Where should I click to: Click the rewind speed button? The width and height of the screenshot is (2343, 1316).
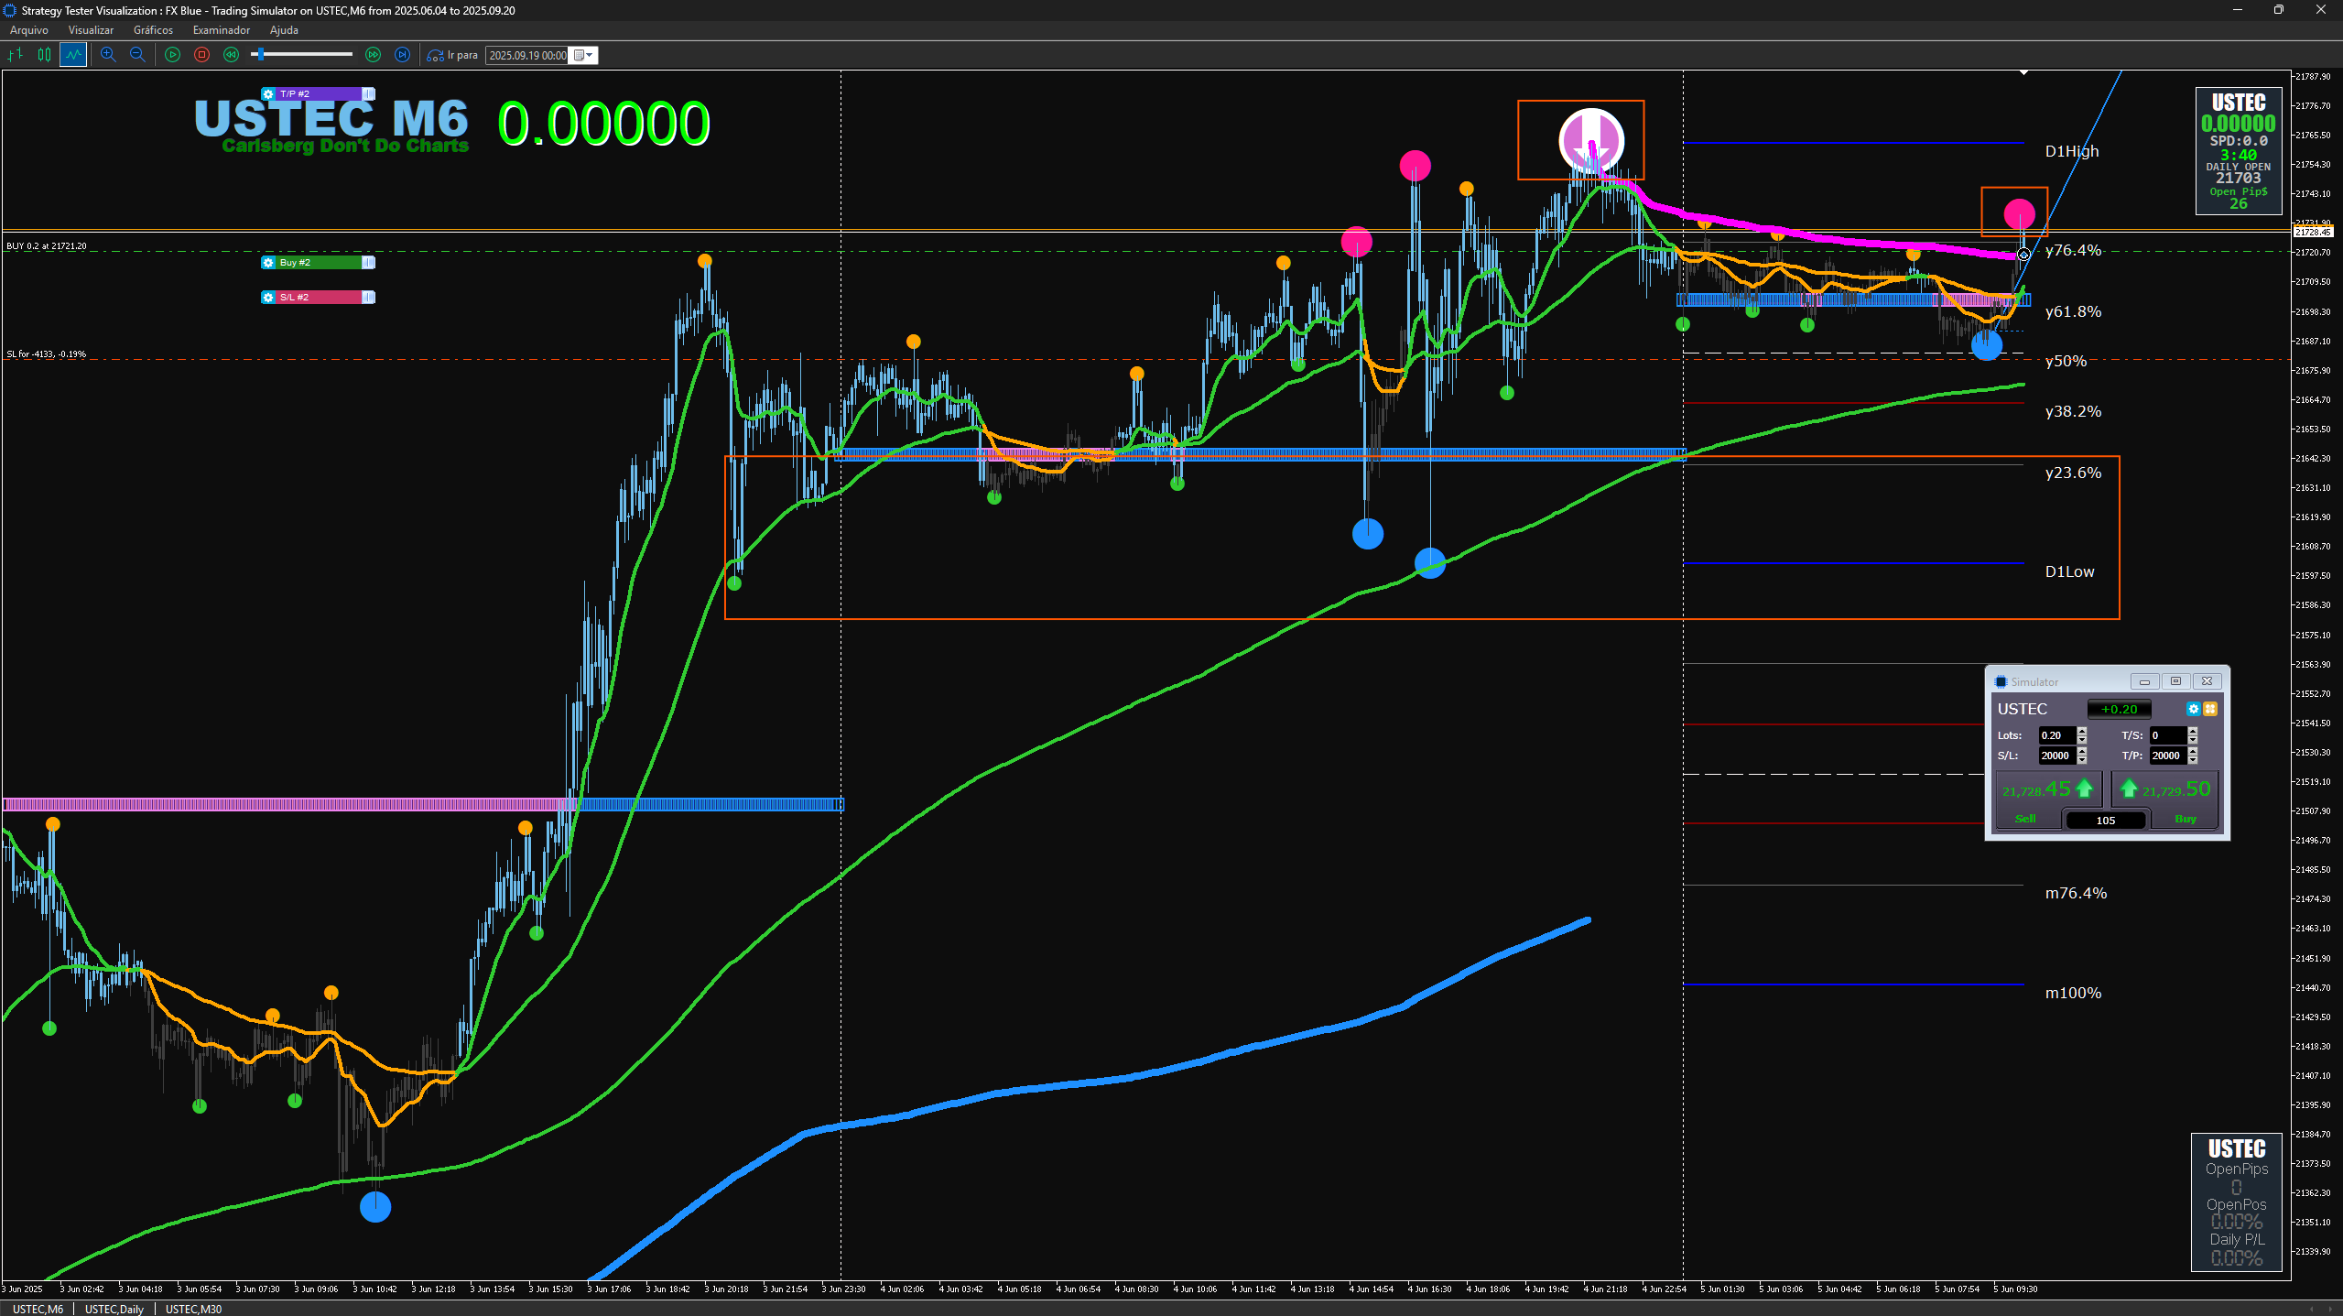pos(231,55)
